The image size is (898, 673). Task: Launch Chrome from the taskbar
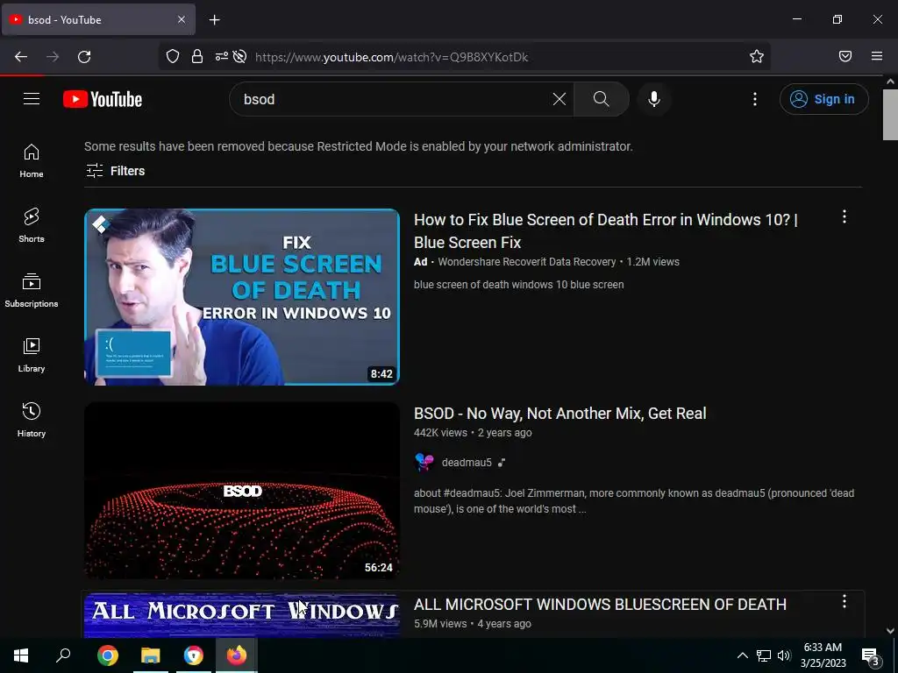[x=107, y=655]
